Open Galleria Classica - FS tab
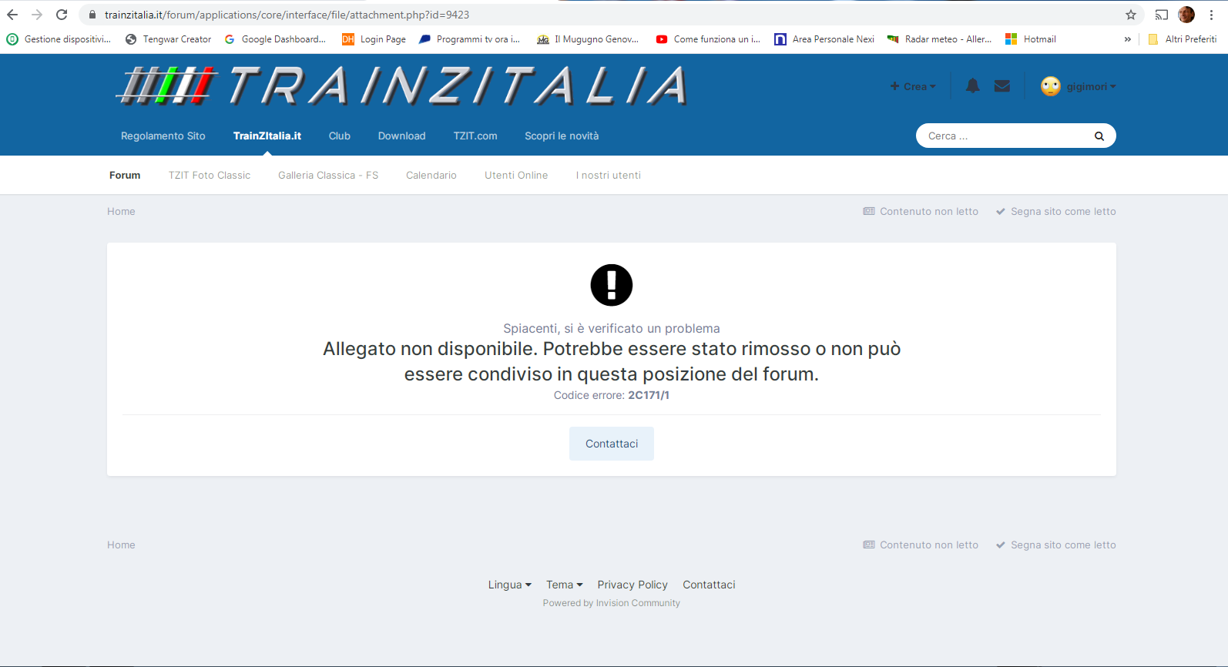 click(328, 175)
